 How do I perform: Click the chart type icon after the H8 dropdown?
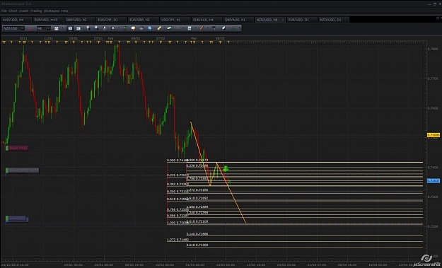tap(57, 28)
